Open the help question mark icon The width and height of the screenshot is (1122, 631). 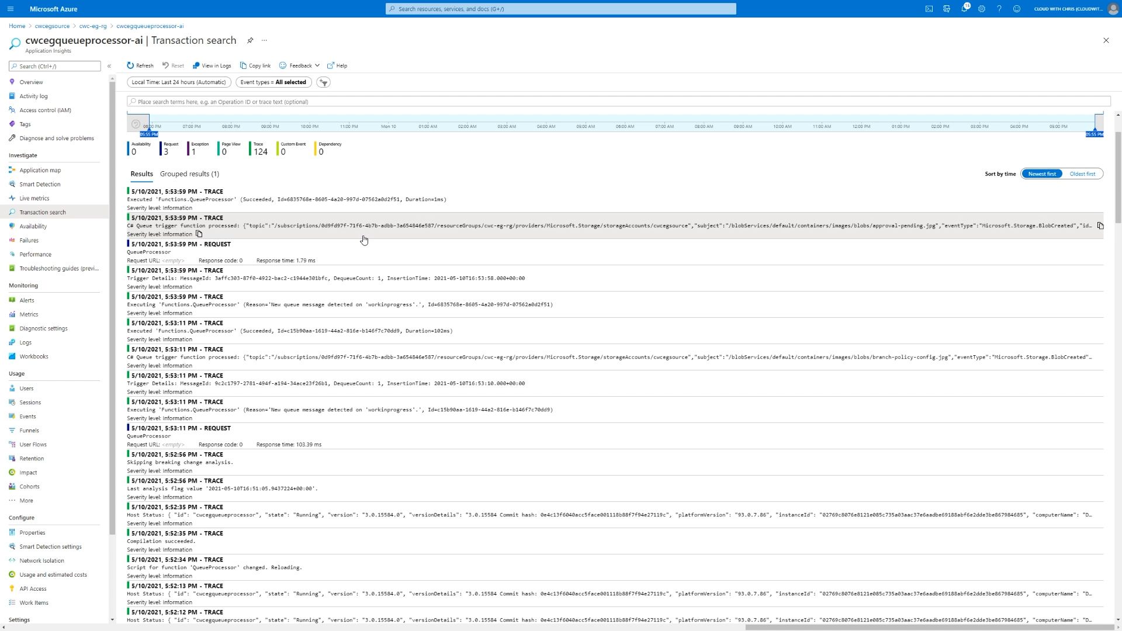point(999,9)
